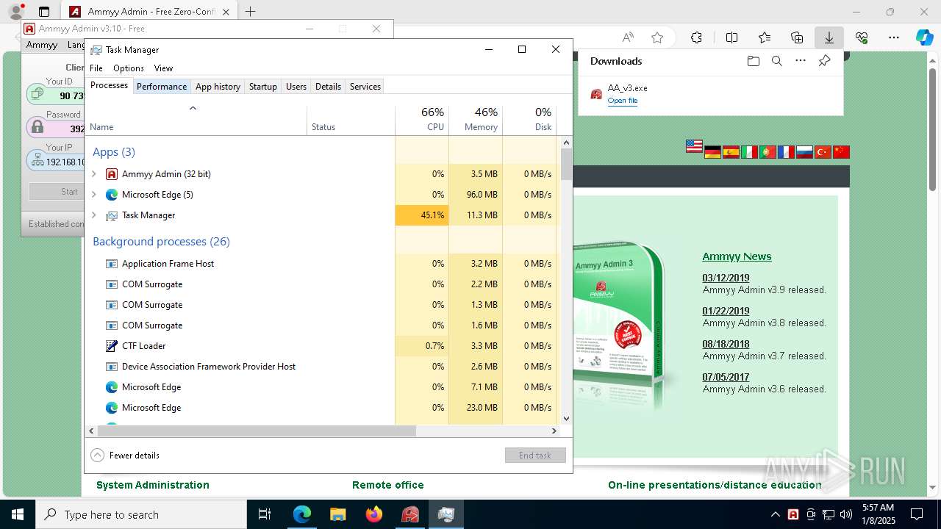941x529 pixels.
Task: Add page to favorites star icon
Action: click(657, 37)
